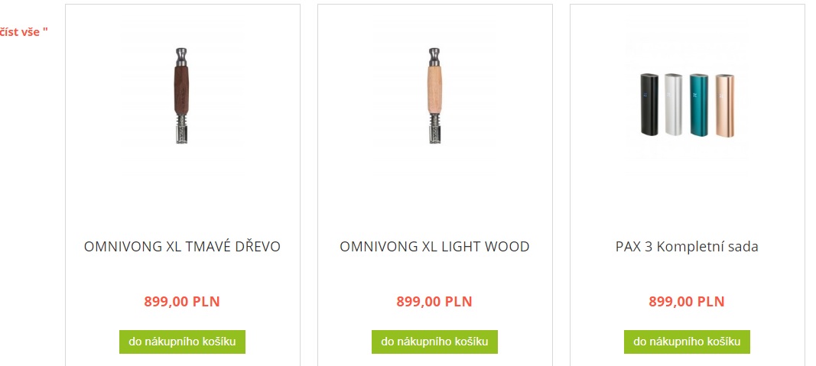Click price under OMNIVONG XL LIGHT WOOD

tap(434, 302)
